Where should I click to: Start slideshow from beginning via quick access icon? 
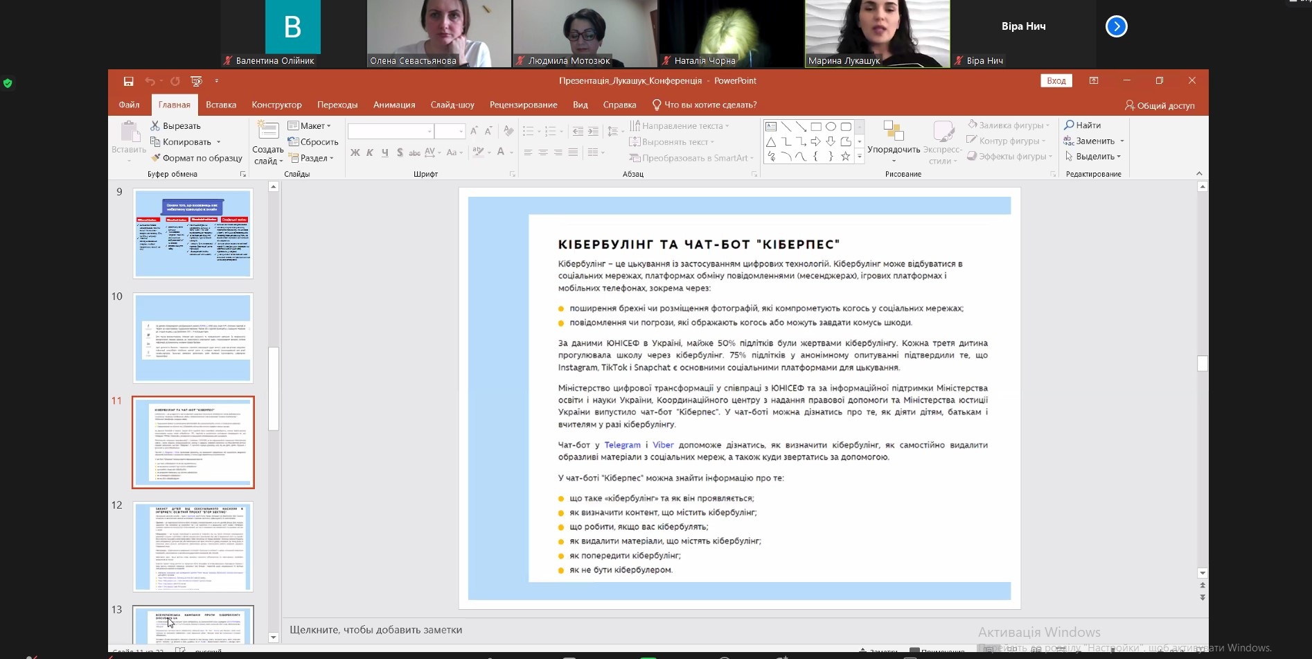[x=196, y=81]
